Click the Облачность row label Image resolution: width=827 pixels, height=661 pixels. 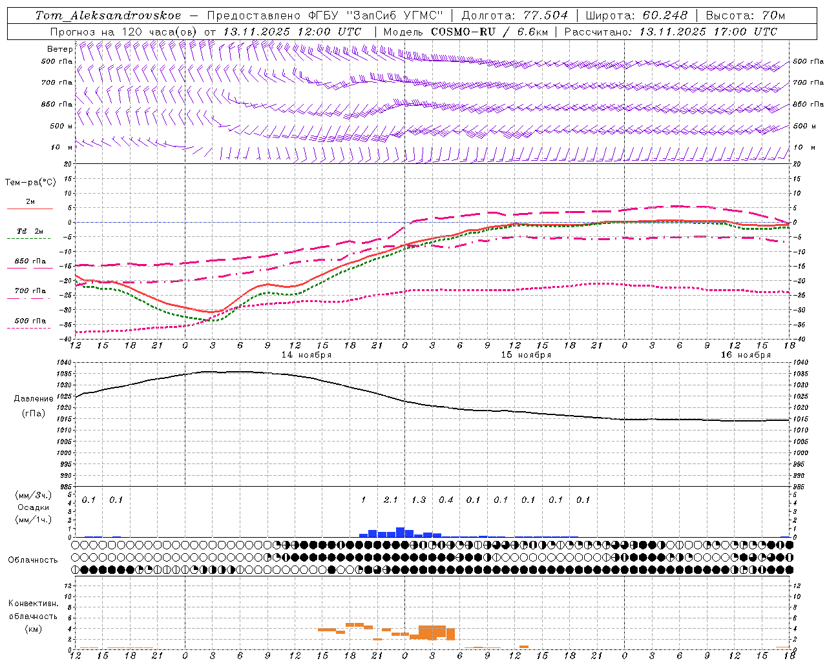(34, 560)
